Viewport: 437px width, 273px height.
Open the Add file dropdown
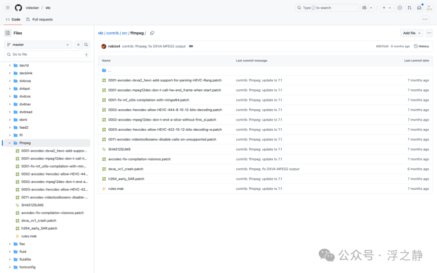pyautogui.click(x=412, y=33)
